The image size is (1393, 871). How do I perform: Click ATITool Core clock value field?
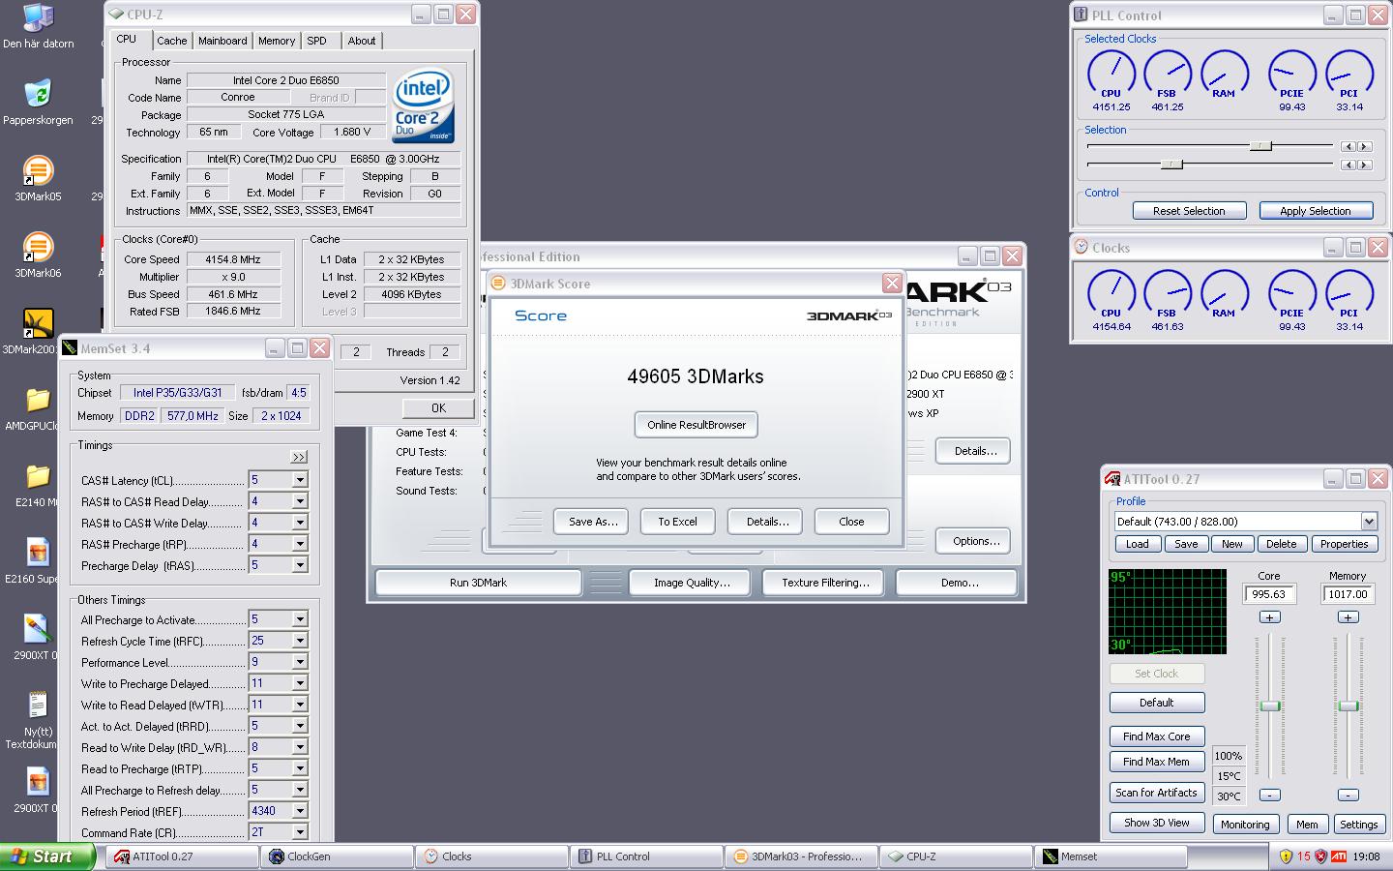point(1269,594)
